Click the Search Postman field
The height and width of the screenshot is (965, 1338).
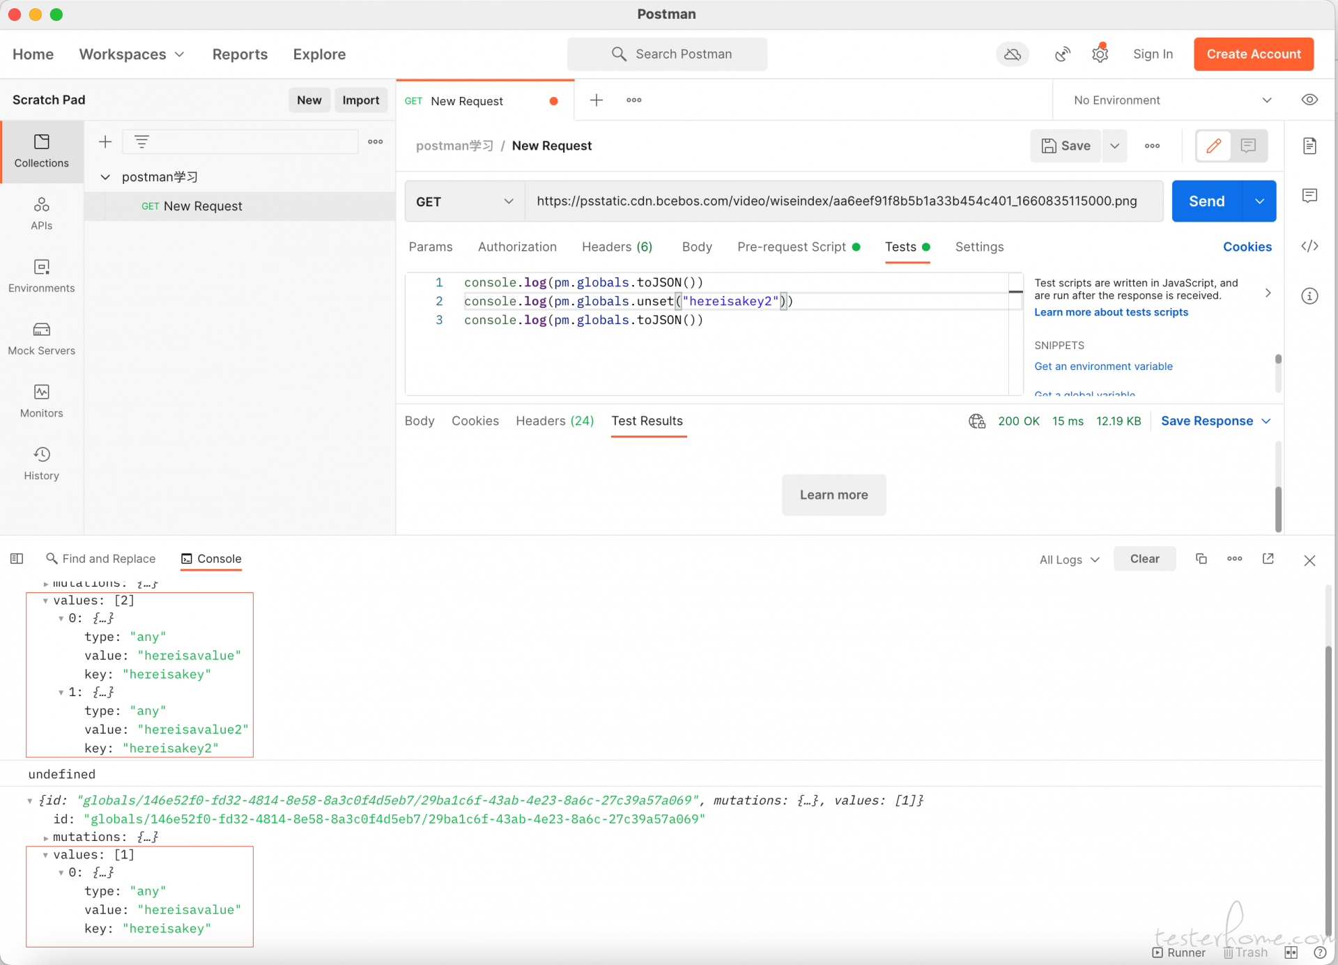click(x=667, y=54)
